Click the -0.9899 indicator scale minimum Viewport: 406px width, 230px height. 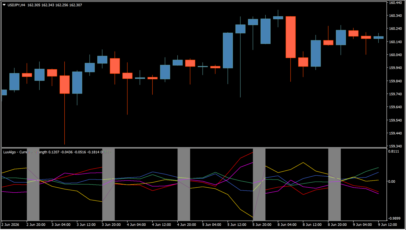pos(395,218)
